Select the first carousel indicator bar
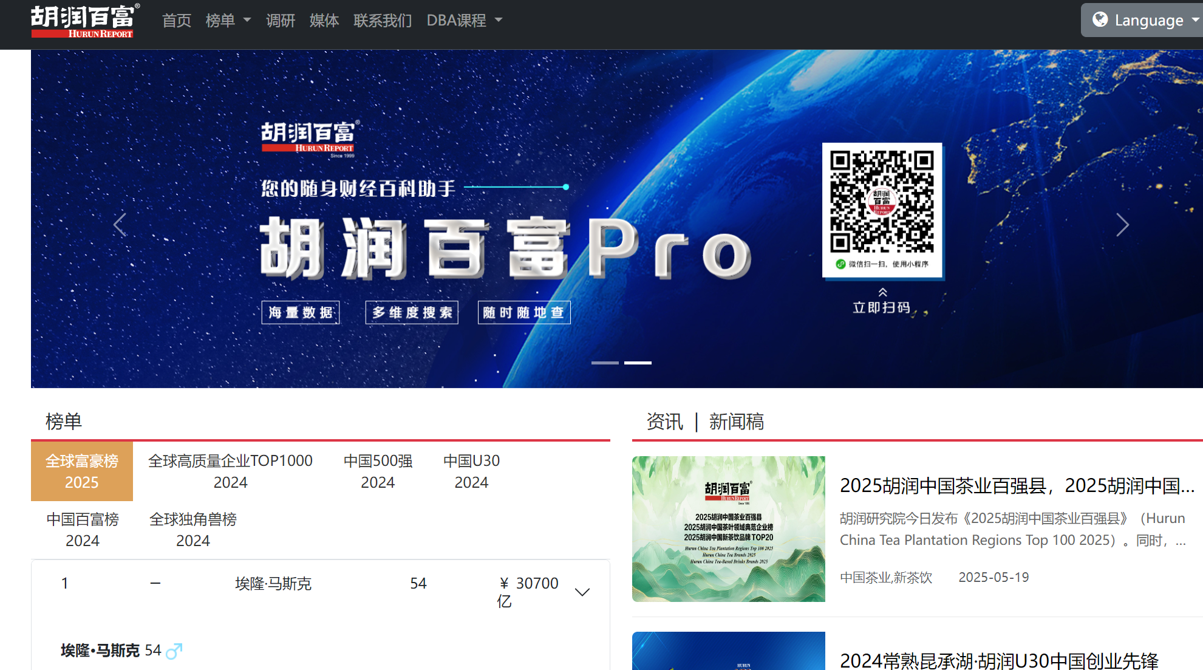 click(604, 363)
